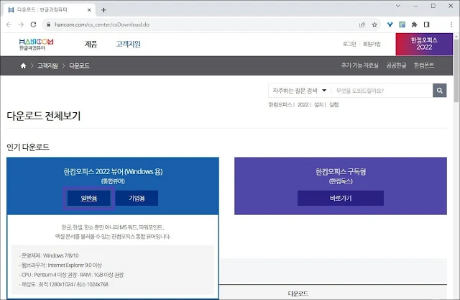Screen dimensions: 460x300
Task: Click the green square extension icon
Action: [402, 24]
